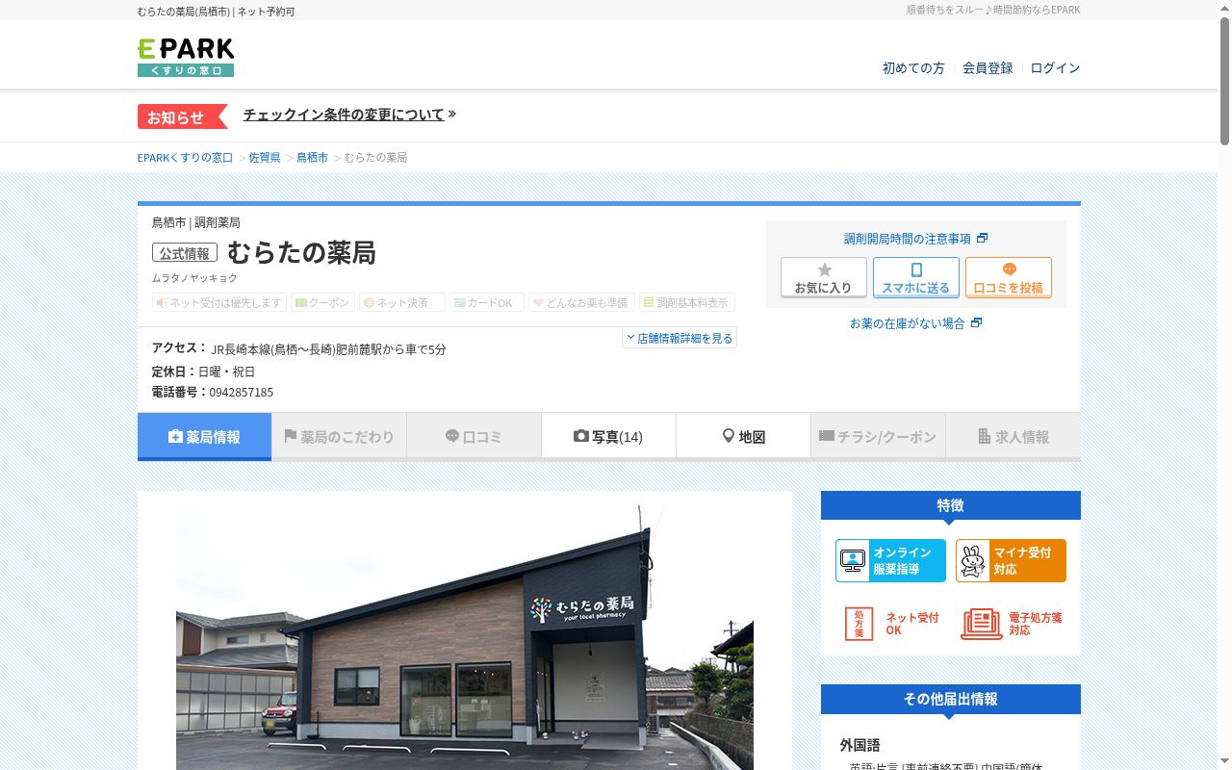Click the ネット受付OK prescription icon
This screenshot has height=770, width=1232.
coord(859,624)
